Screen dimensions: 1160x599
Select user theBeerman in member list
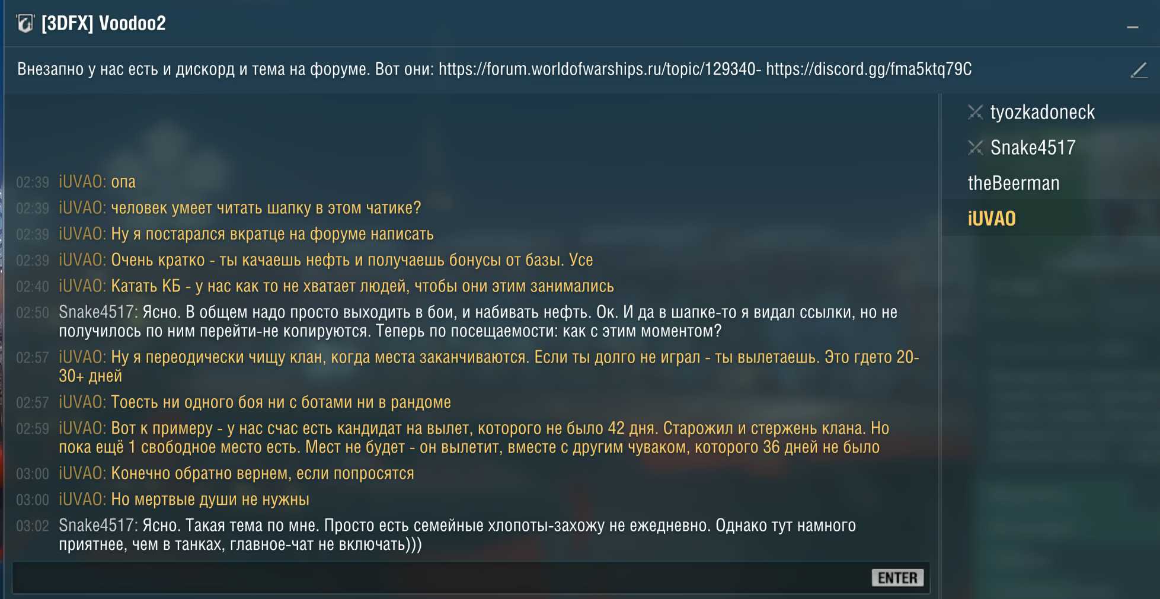coord(1013,183)
